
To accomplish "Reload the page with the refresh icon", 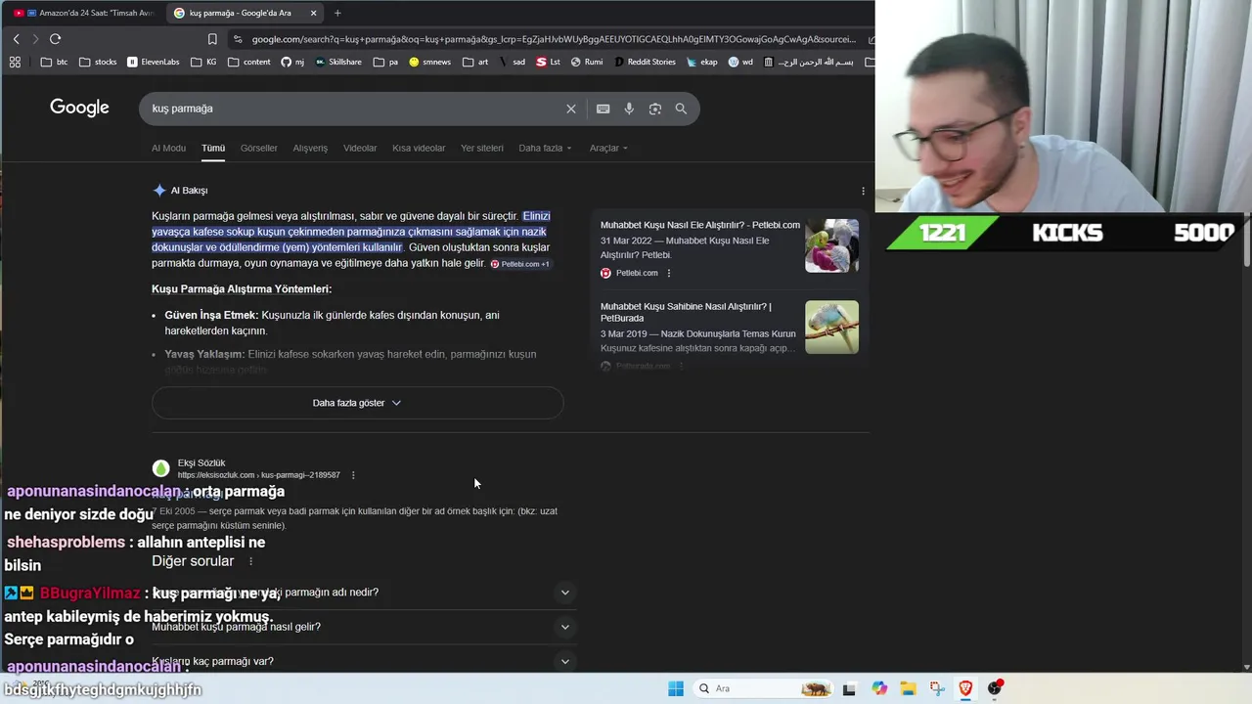I will [x=55, y=39].
